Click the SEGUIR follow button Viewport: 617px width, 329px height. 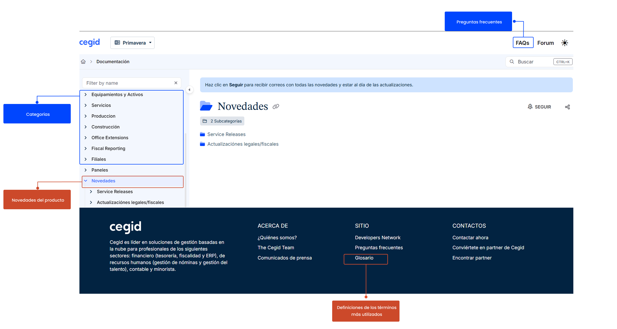pos(539,107)
